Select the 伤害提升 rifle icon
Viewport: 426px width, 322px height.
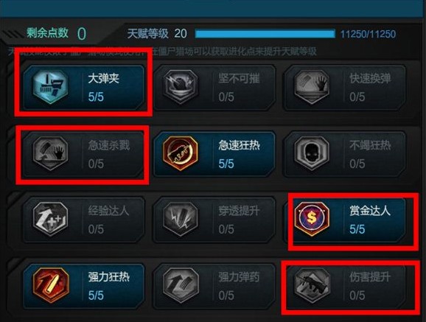[x=312, y=284]
